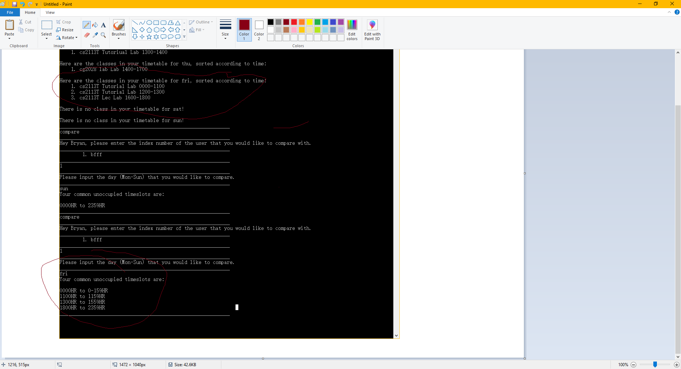The height and width of the screenshot is (369, 681).
Task: Open the Size thickness dropdown
Action: tap(225, 29)
